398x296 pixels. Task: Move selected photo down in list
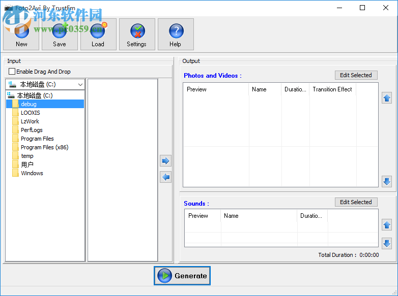pos(387,182)
